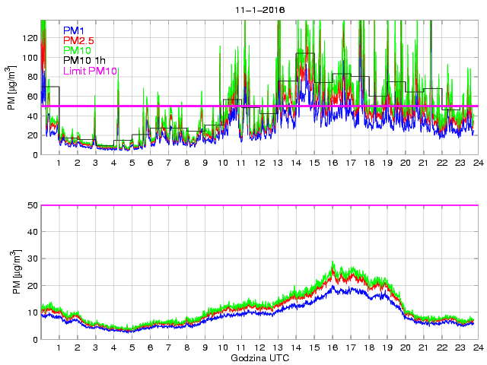Click the Godzina UTC axis title
The width and height of the screenshot is (487, 365).
coord(259,358)
